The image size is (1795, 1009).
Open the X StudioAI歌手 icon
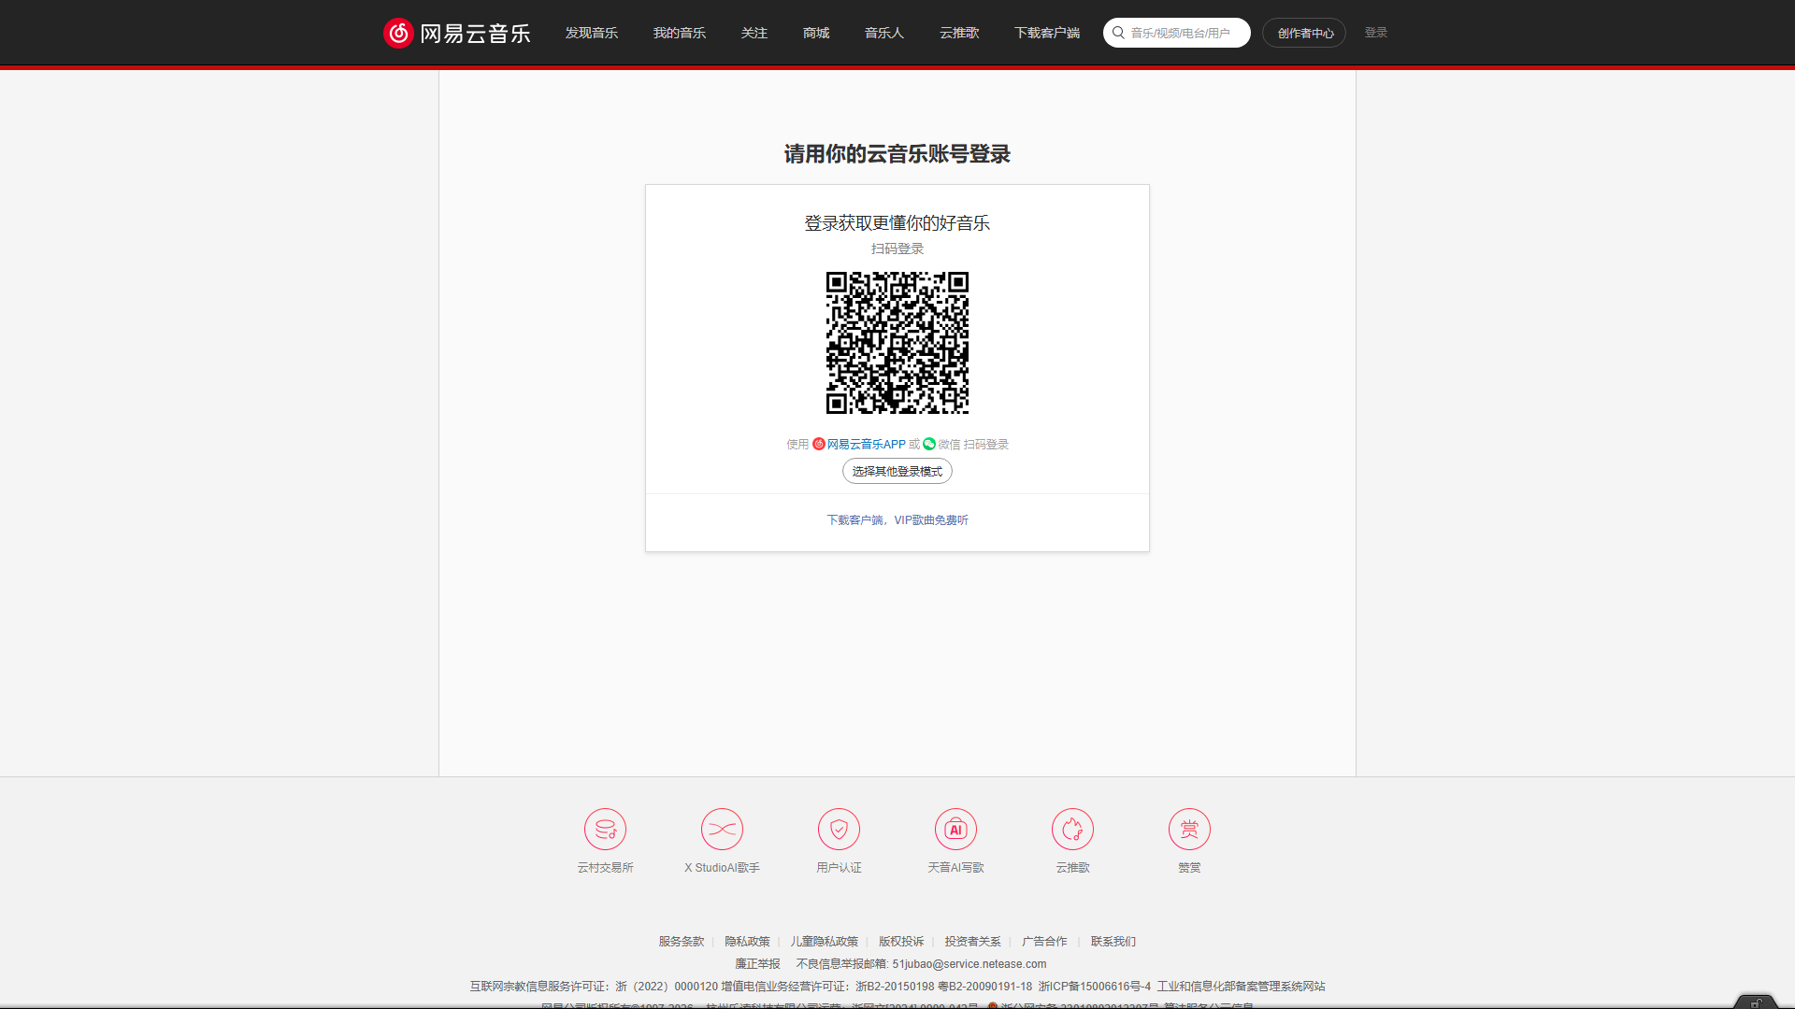722,829
